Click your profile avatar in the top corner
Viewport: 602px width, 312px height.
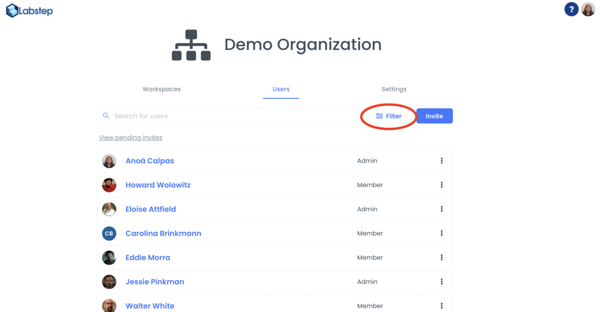588,9
